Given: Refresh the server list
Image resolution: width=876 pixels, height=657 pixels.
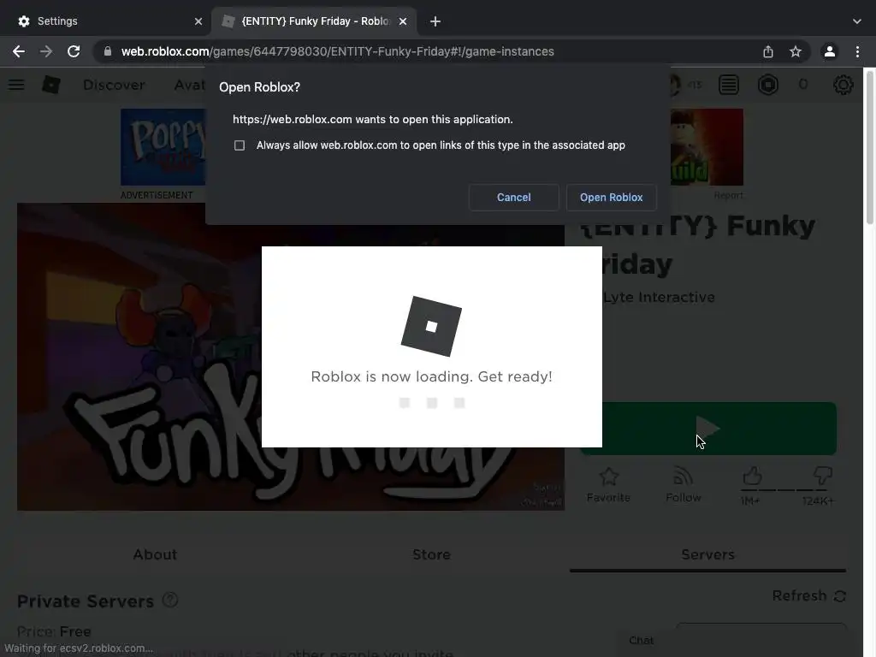Looking at the screenshot, I should (809, 595).
